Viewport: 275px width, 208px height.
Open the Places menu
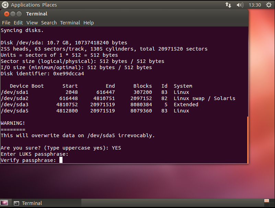(49, 5)
